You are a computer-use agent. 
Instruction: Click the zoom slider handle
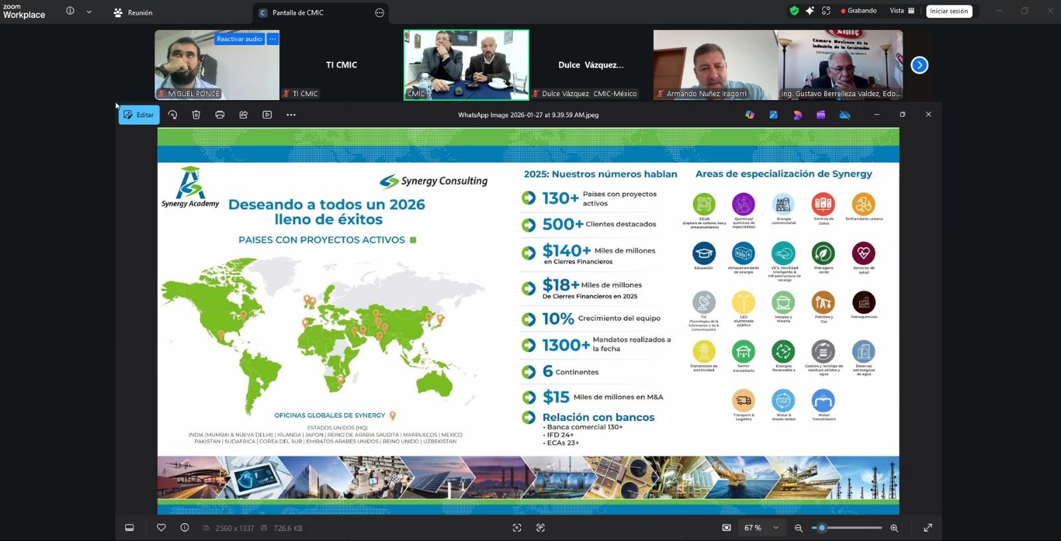822,528
